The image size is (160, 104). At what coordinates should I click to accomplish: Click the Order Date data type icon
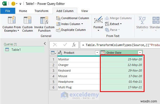click(x=103, y=53)
